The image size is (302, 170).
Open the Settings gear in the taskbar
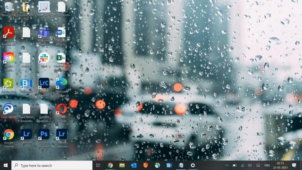(193, 165)
